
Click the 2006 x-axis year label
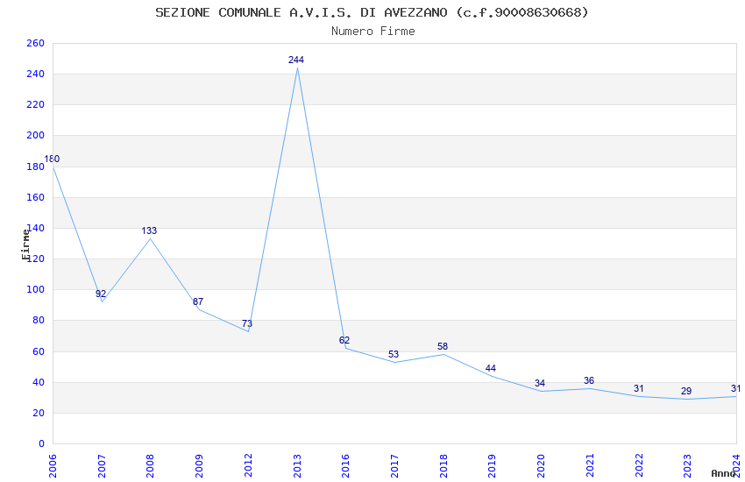coord(53,466)
